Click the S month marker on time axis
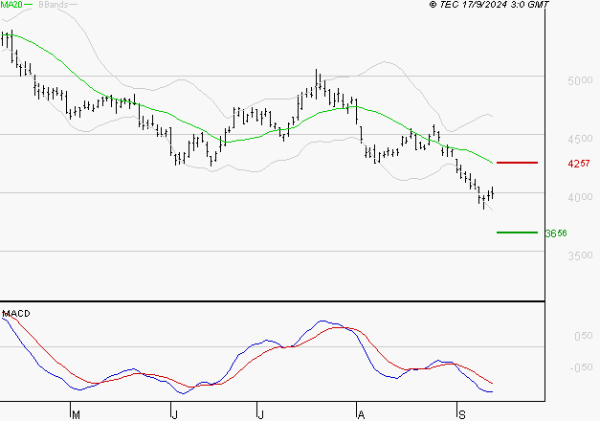The width and height of the screenshot is (600, 421). (x=462, y=415)
